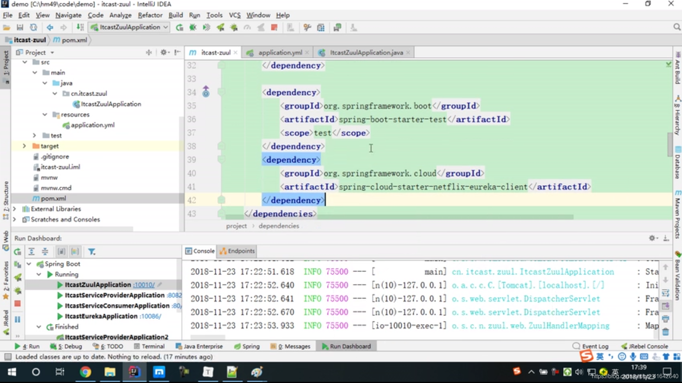Open Refactor menu

click(150, 15)
